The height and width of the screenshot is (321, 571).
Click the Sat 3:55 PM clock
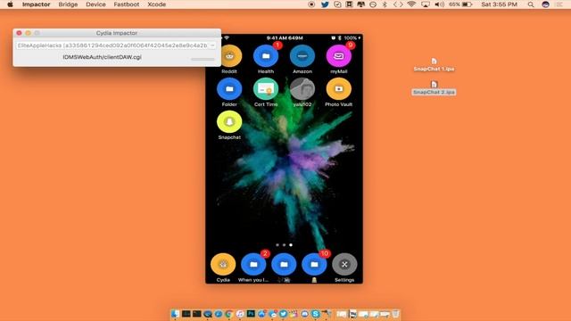500,4
